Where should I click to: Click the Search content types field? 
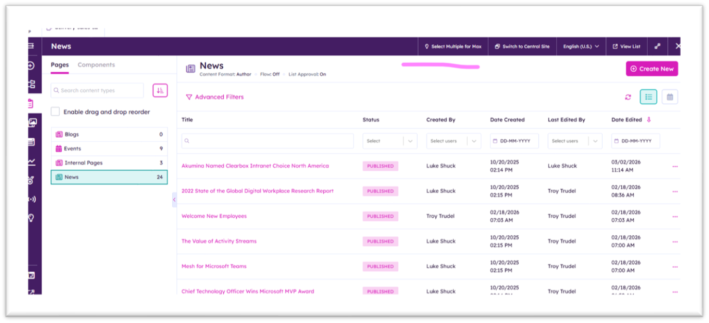[97, 90]
